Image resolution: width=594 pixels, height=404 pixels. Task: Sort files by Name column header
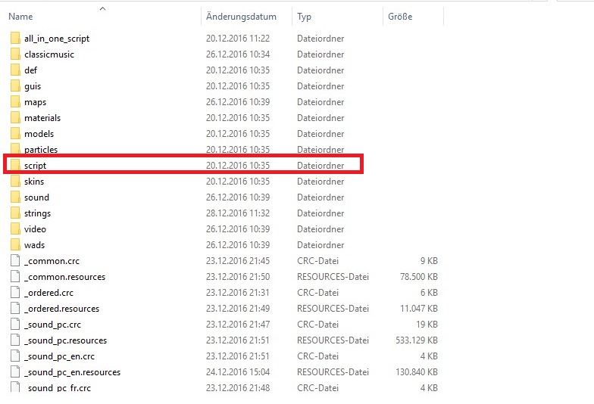click(21, 17)
